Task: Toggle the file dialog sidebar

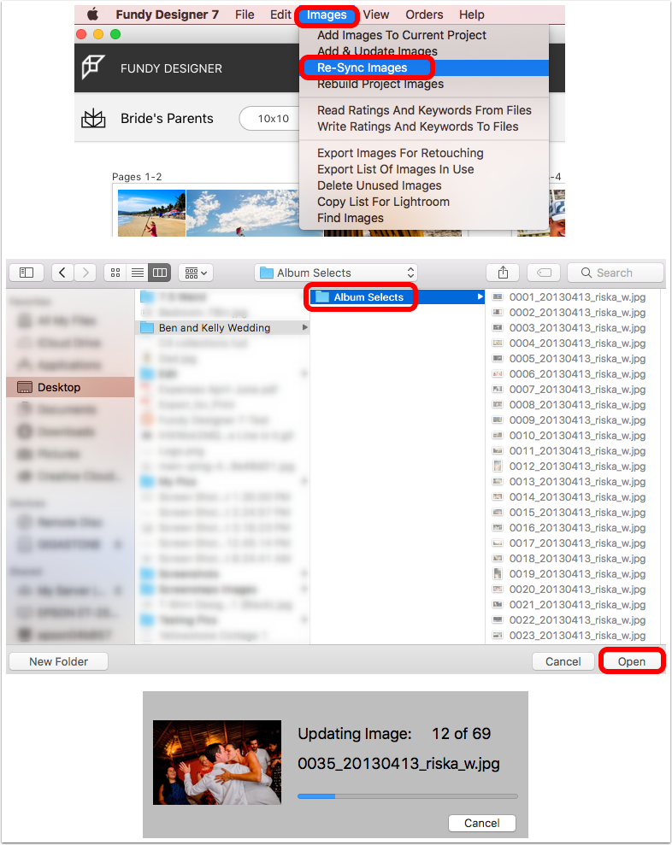Action: (x=27, y=273)
